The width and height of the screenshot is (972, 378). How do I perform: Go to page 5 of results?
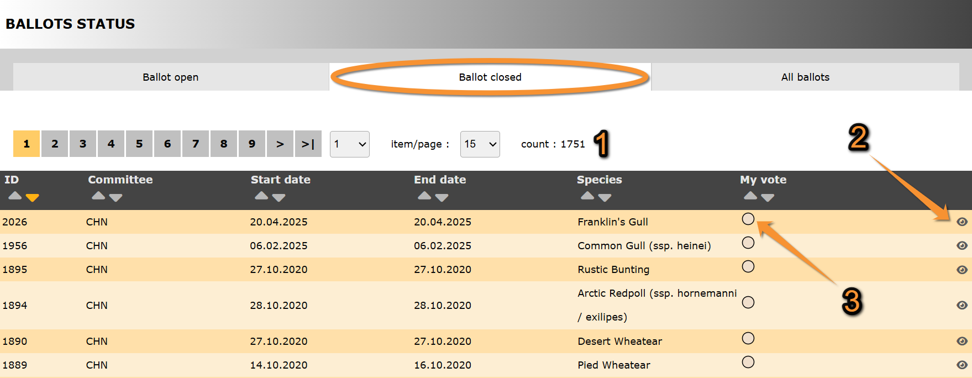click(139, 144)
